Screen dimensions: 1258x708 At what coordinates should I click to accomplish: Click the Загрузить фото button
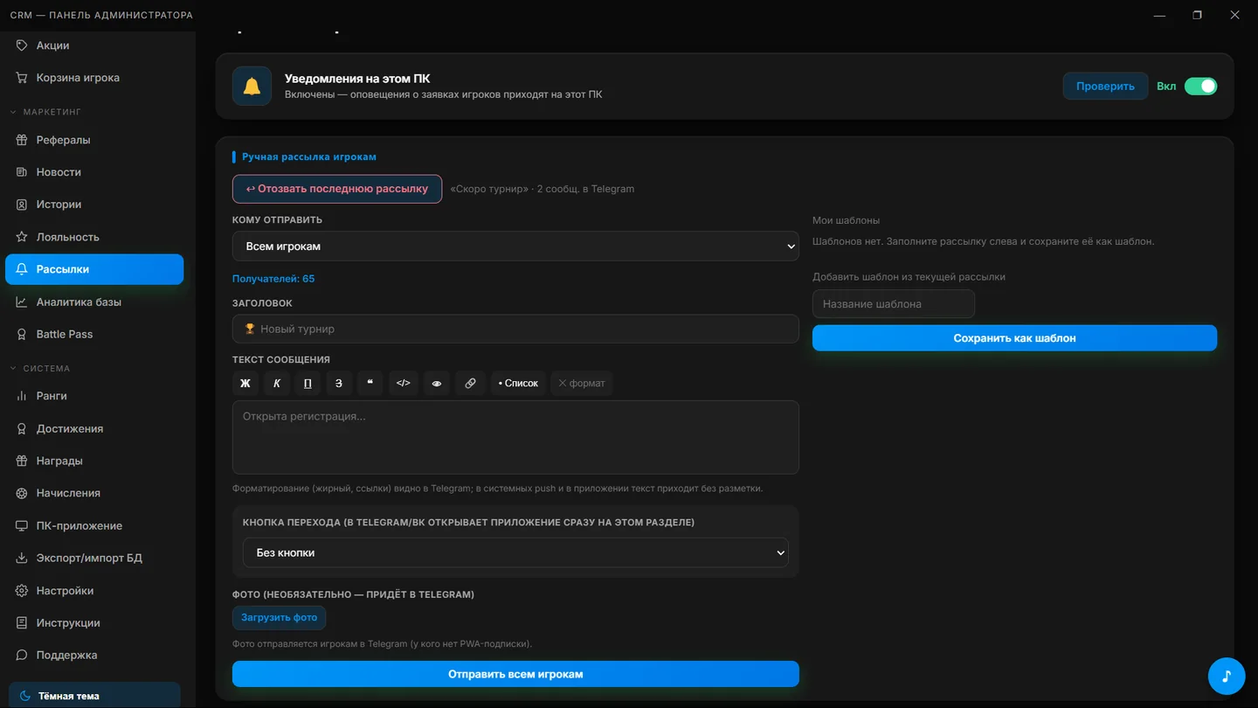coord(280,617)
